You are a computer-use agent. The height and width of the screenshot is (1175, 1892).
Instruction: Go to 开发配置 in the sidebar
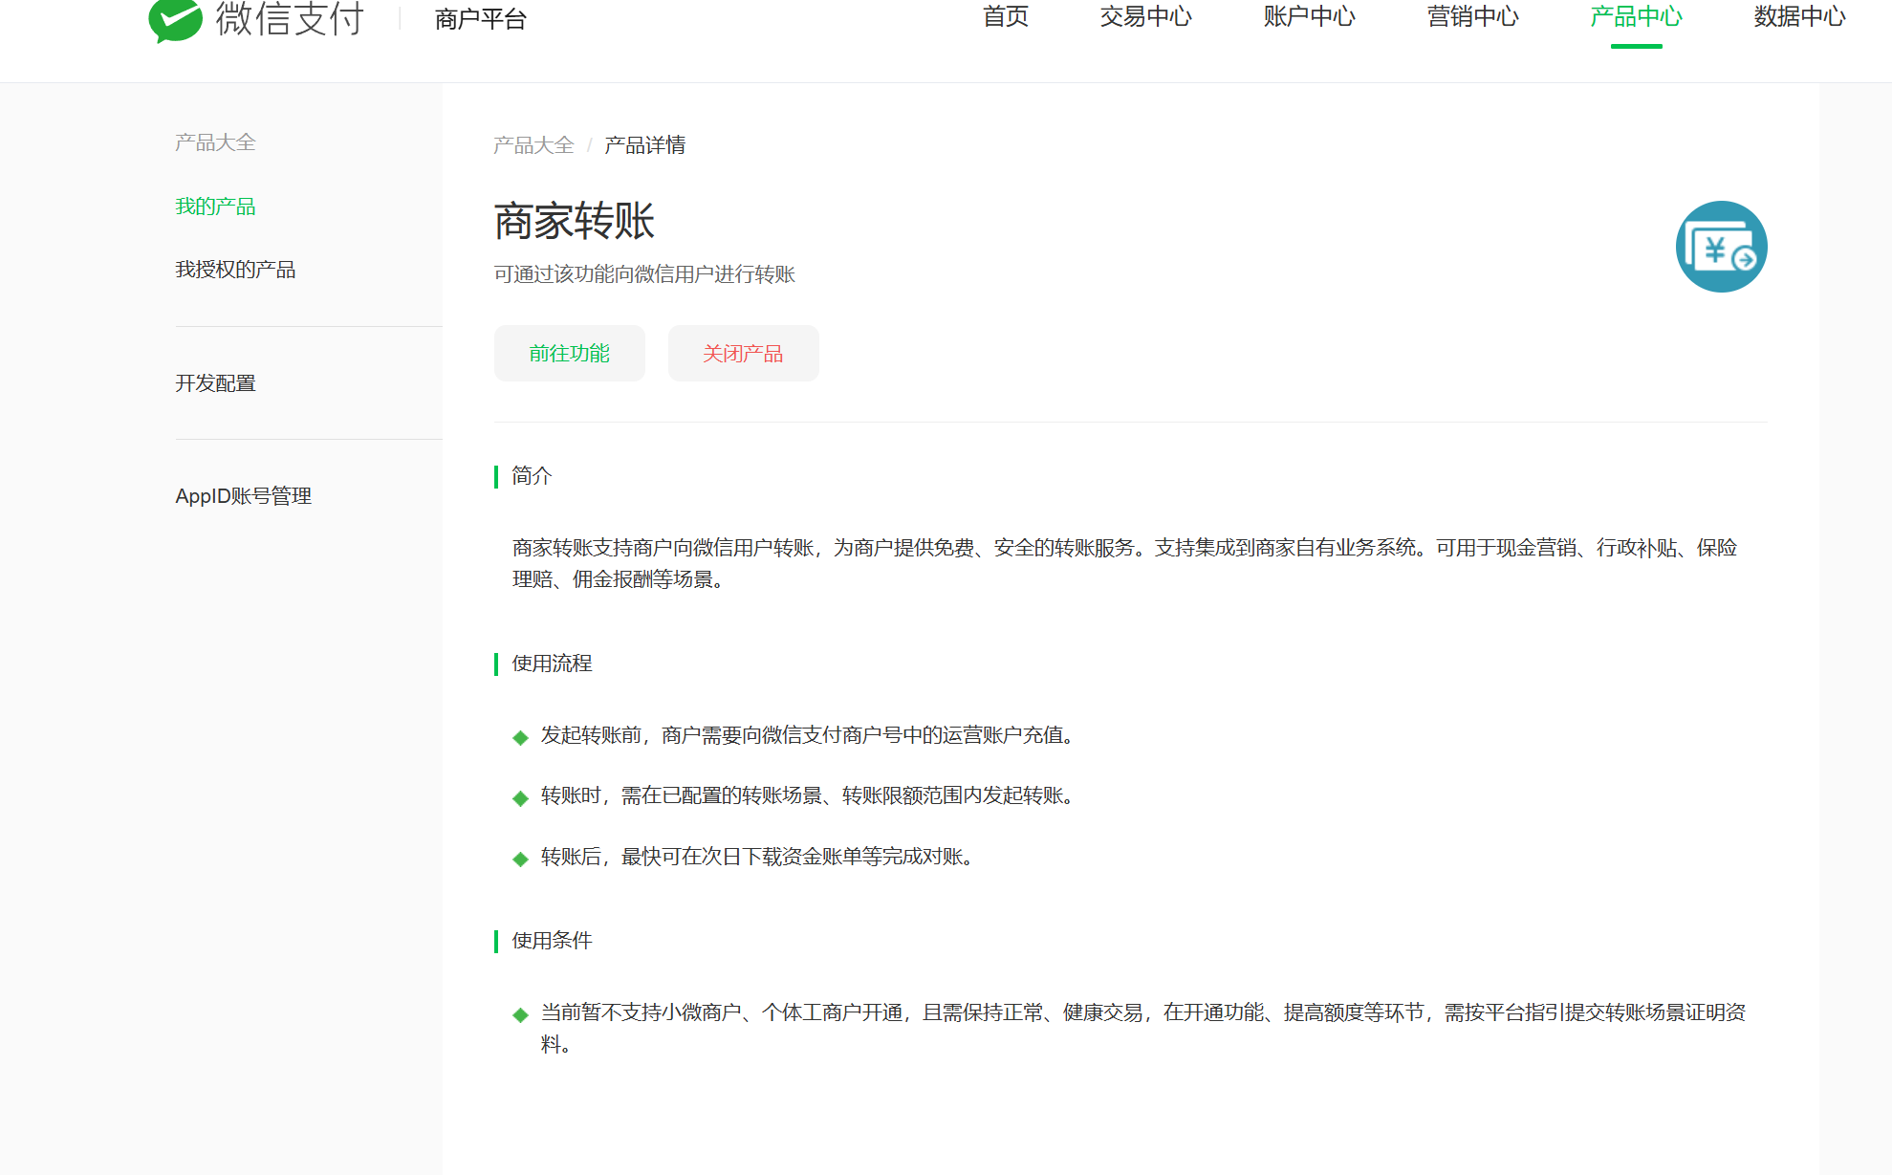click(215, 383)
